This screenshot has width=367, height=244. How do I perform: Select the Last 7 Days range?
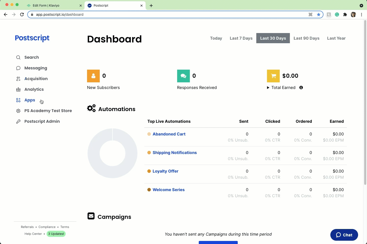click(x=241, y=38)
